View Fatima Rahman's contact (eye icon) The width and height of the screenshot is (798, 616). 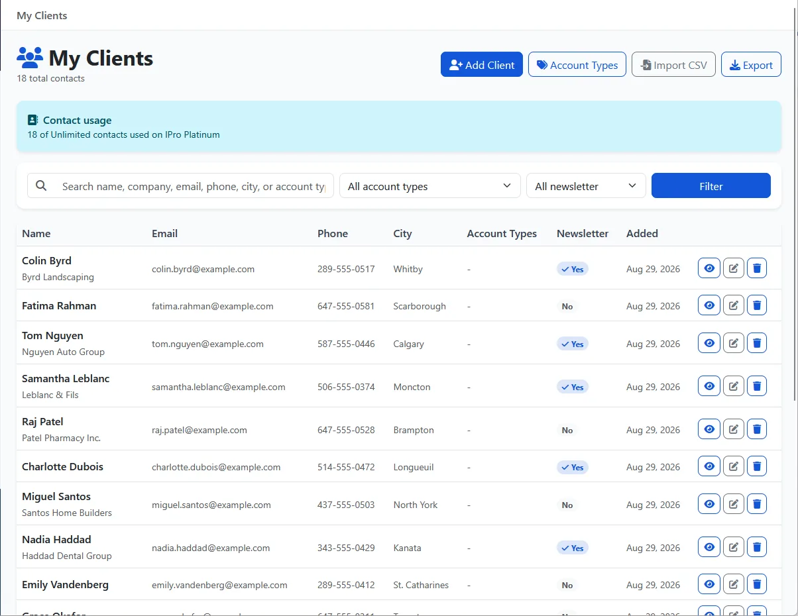(x=709, y=305)
